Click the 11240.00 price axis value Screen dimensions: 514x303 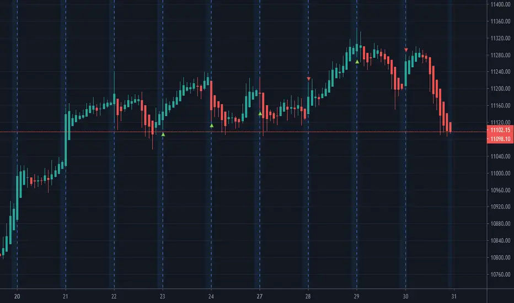pos(500,72)
